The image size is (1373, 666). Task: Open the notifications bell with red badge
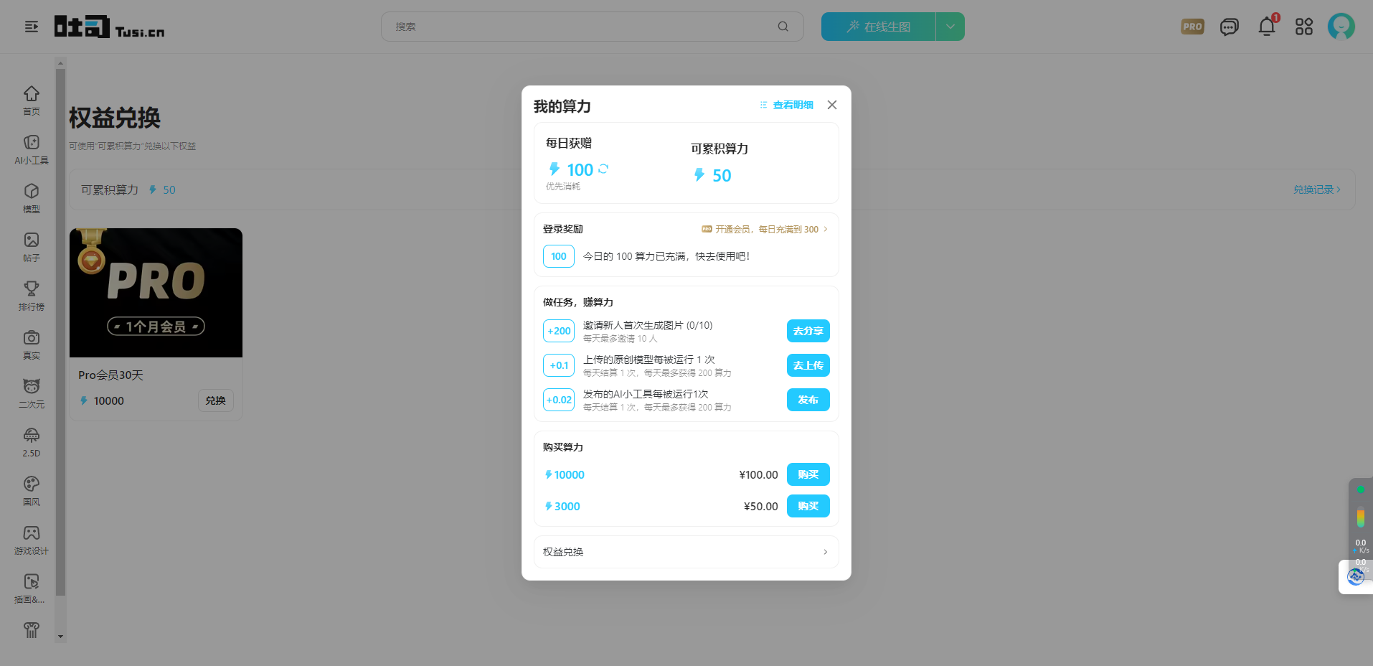[x=1266, y=27]
